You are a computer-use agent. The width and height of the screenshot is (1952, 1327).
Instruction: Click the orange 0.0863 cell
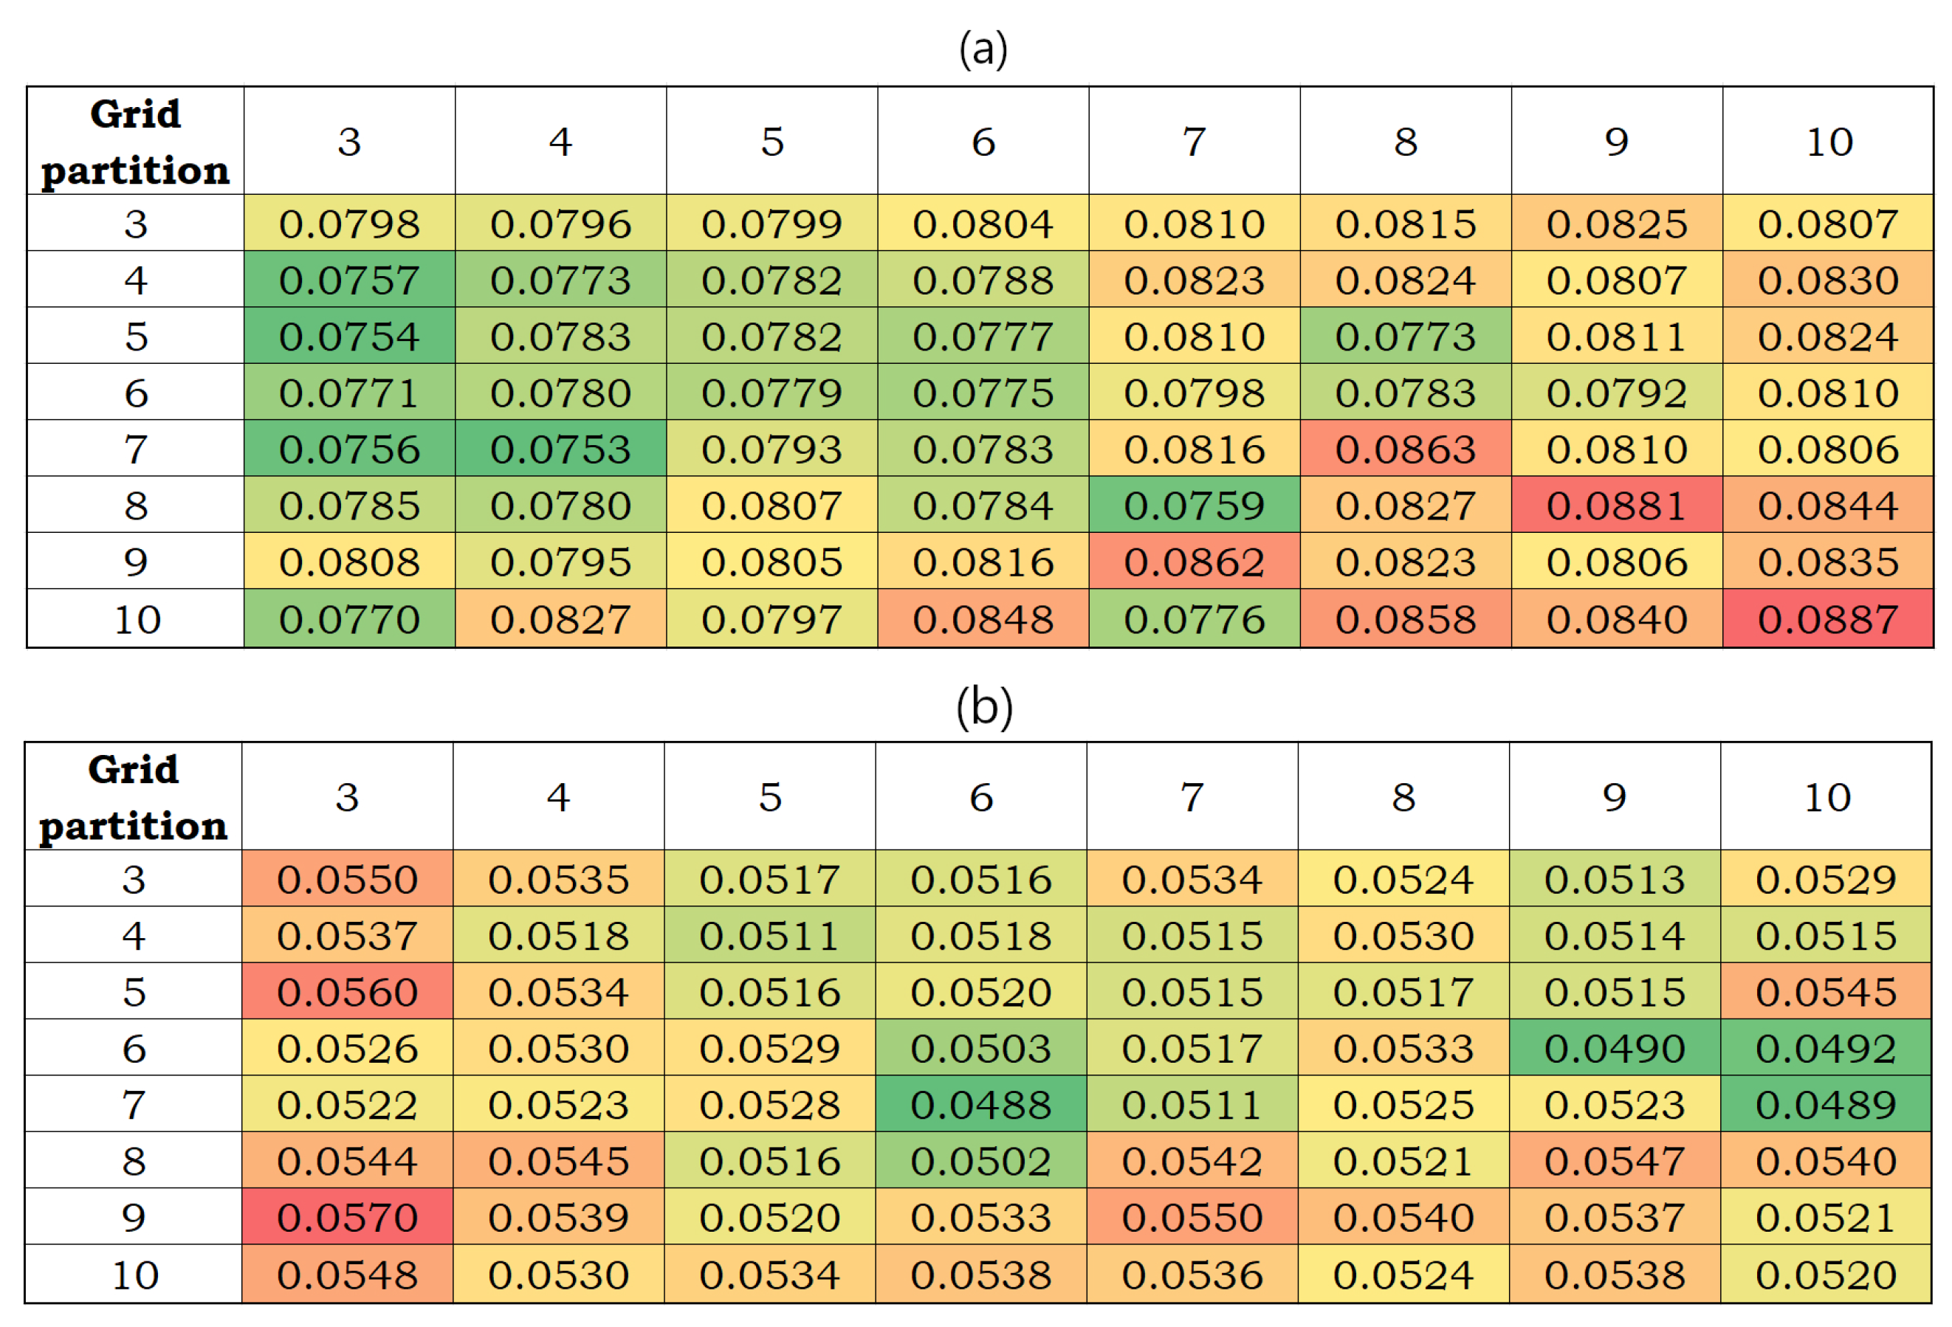tap(1406, 449)
